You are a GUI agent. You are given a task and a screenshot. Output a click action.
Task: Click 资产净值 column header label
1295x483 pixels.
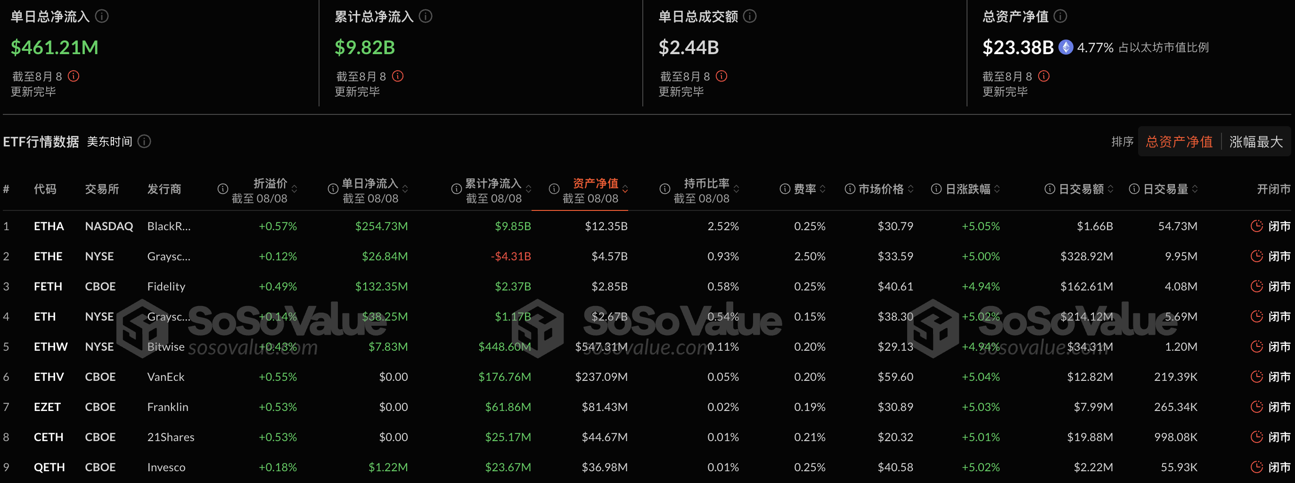click(596, 183)
